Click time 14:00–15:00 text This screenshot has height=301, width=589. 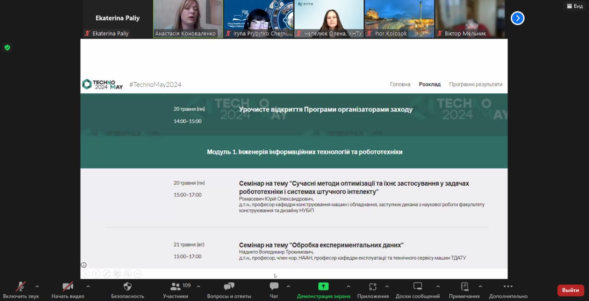187,121
